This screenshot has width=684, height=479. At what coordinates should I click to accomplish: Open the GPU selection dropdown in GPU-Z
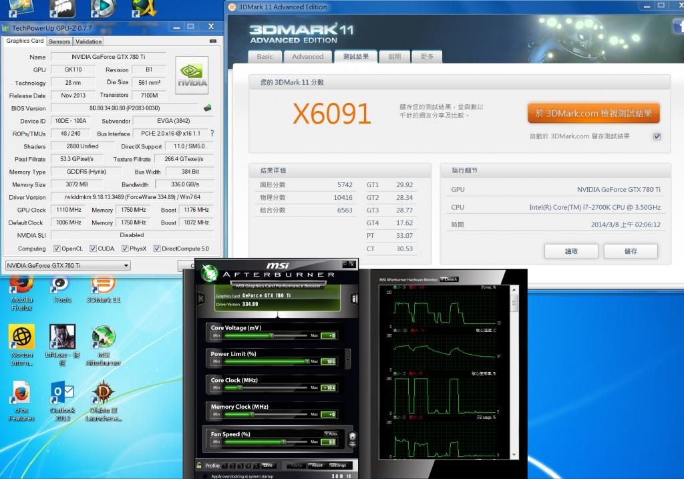pos(67,265)
